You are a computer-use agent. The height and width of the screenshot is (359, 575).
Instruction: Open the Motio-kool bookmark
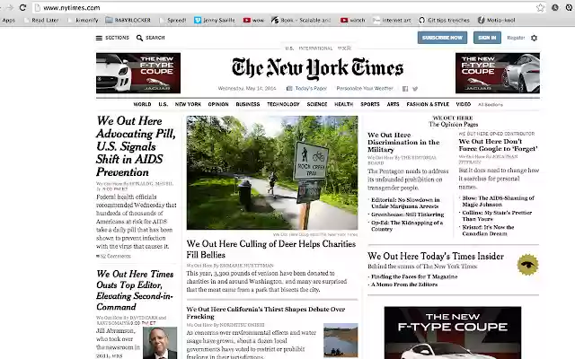coord(497,20)
